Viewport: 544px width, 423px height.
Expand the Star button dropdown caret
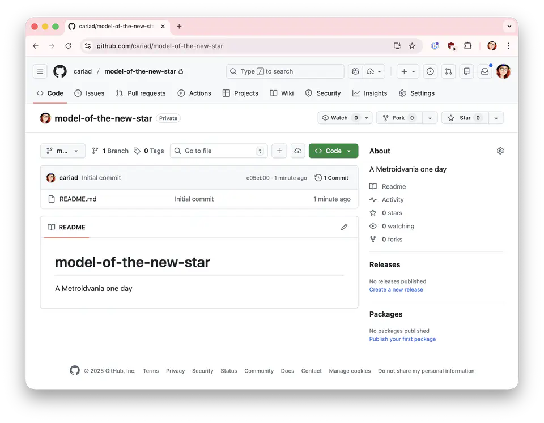[496, 117]
